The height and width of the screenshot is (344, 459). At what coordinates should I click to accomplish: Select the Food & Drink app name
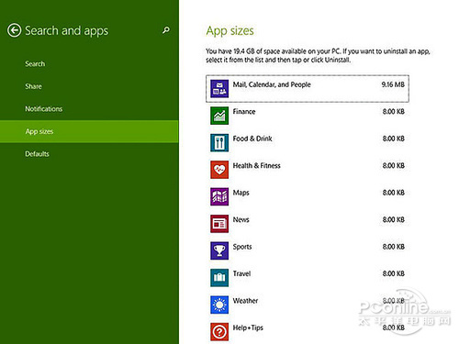click(252, 139)
